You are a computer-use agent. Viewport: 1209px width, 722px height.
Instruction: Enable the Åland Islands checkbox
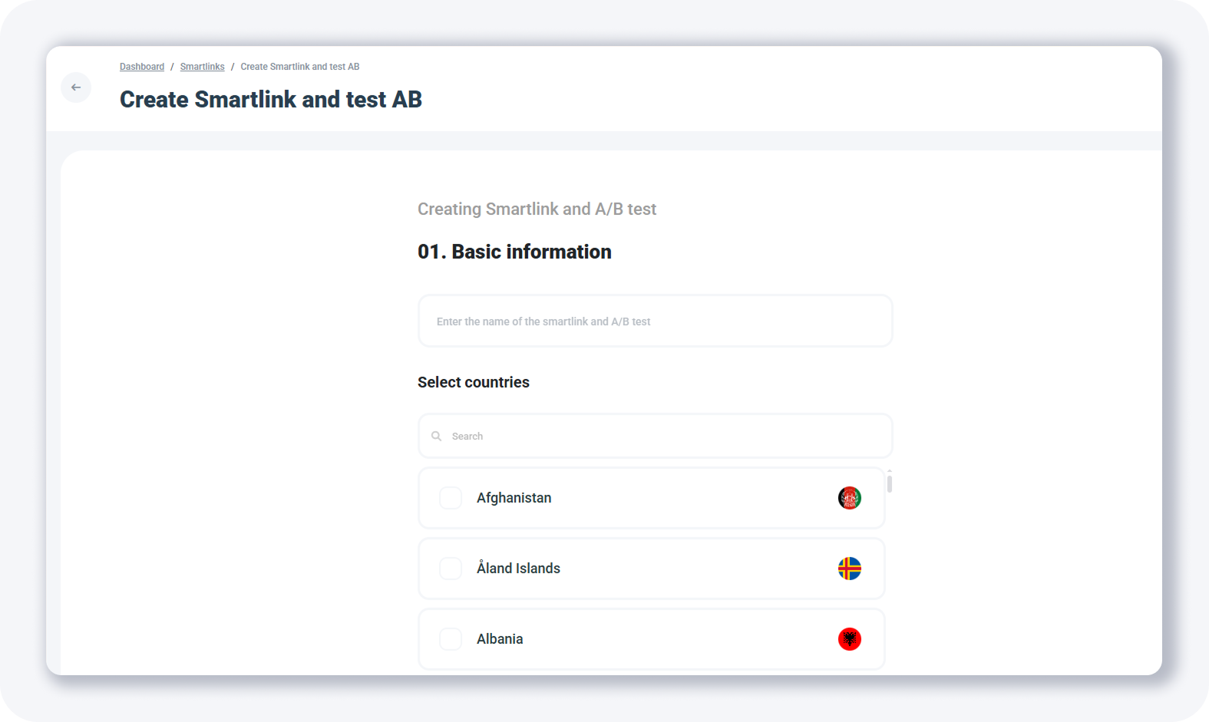coord(451,569)
